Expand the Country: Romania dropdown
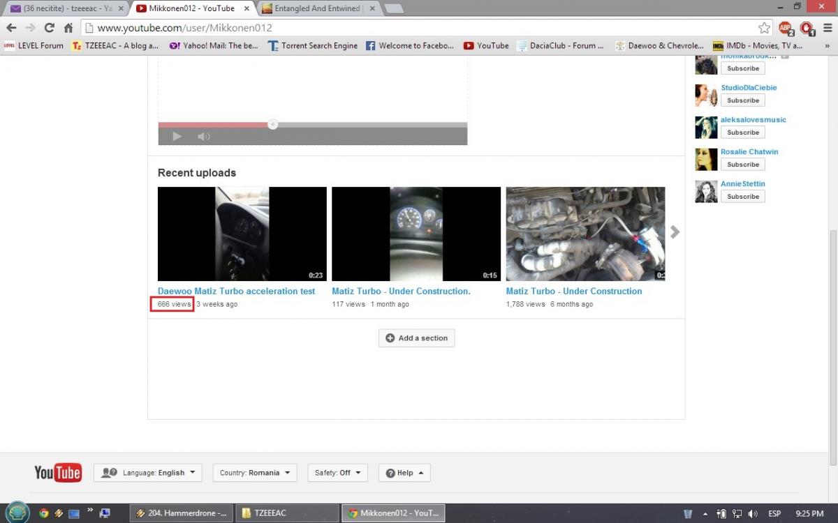This screenshot has height=523, width=838. pyautogui.click(x=255, y=473)
